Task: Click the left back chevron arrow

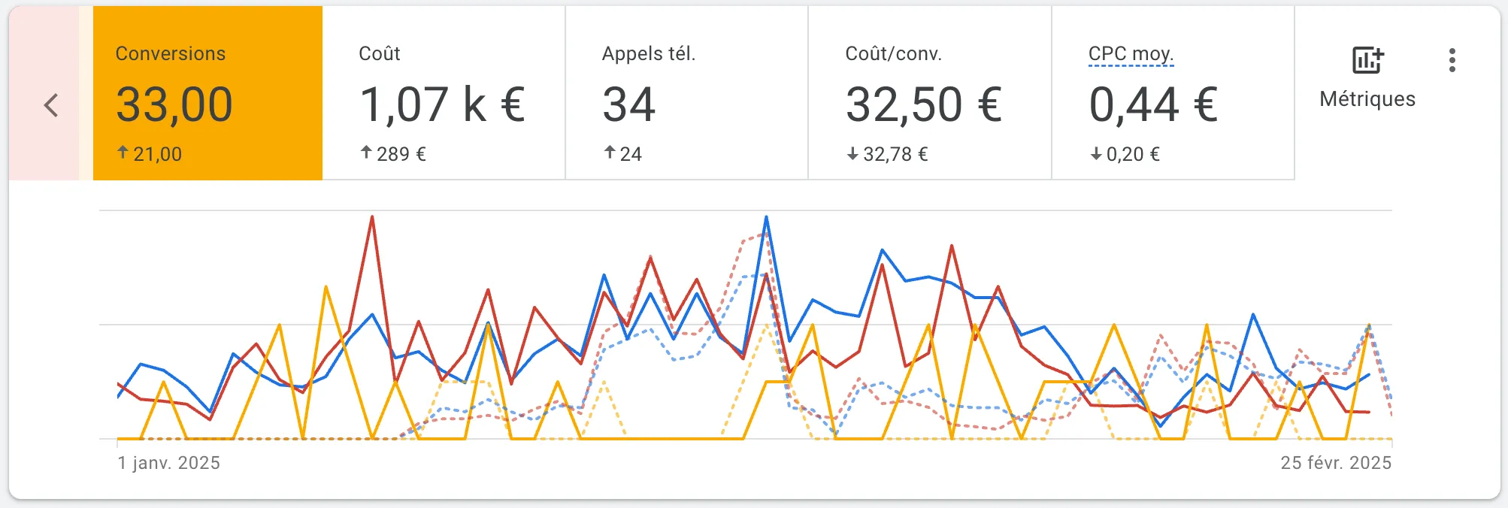Action: click(51, 105)
